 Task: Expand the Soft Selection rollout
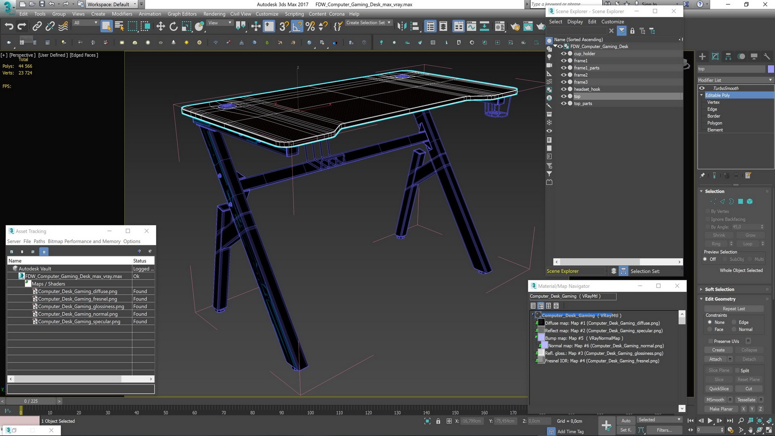tap(719, 289)
